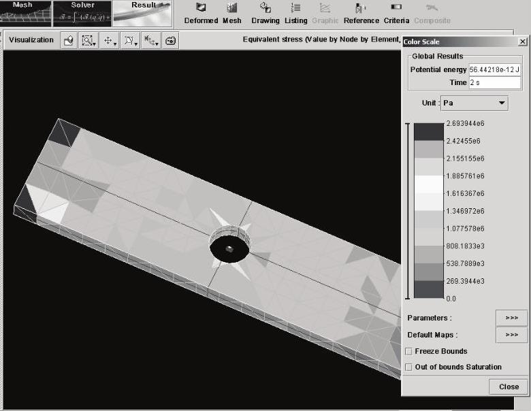Click the Time input field

[x=494, y=82]
